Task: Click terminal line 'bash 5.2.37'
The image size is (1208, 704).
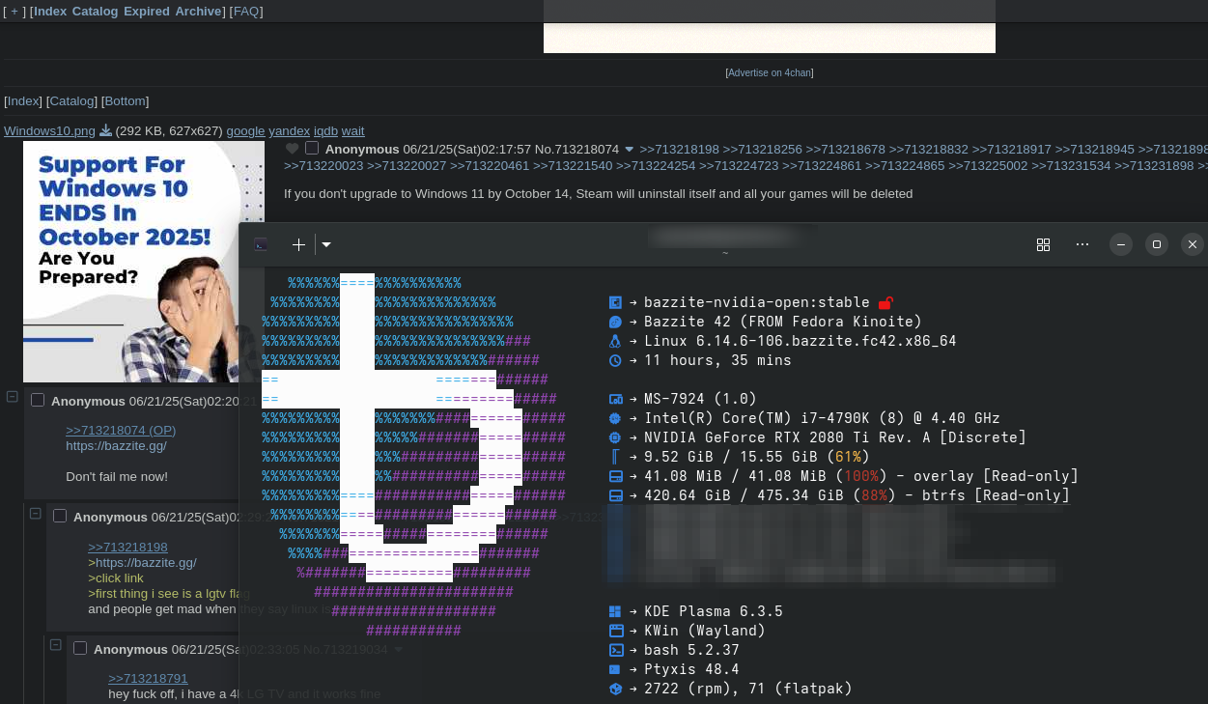Action: coord(691,650)
